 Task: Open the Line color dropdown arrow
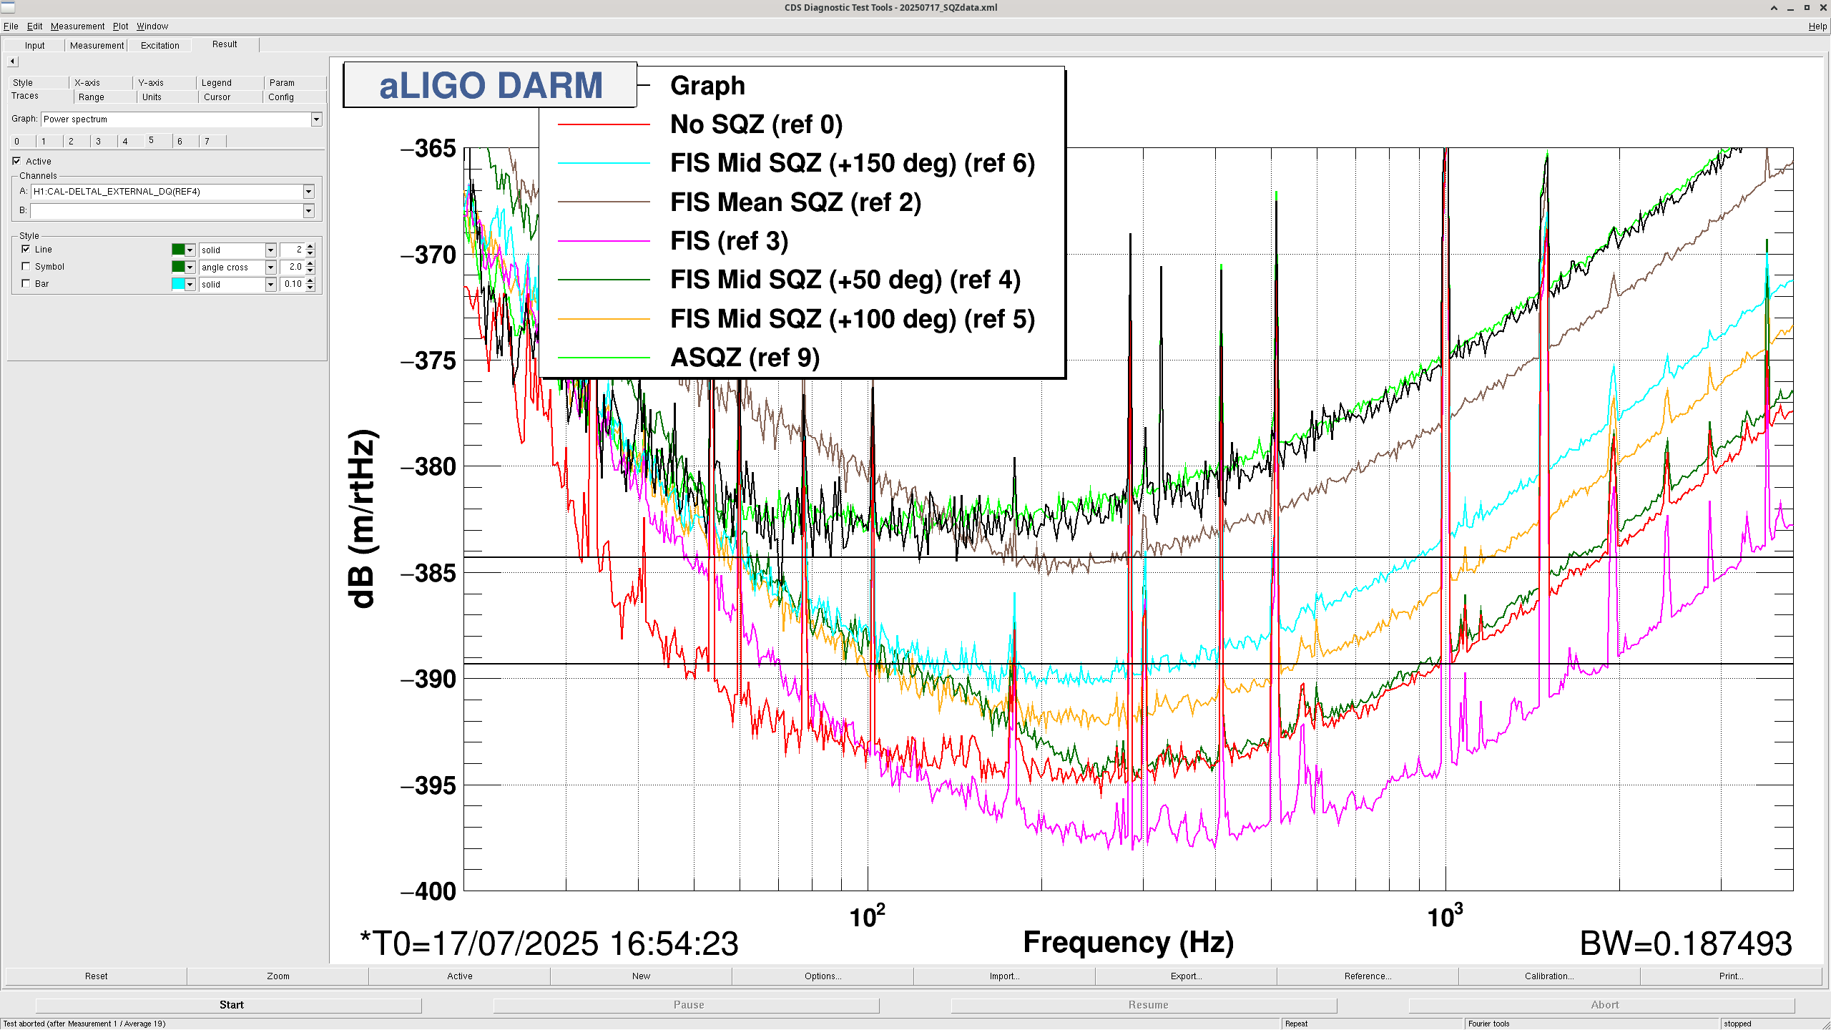tap(190, 250)
